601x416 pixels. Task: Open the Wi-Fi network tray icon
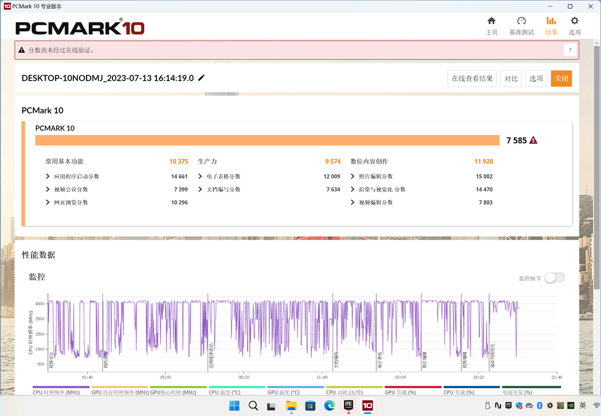coord(596,405)
